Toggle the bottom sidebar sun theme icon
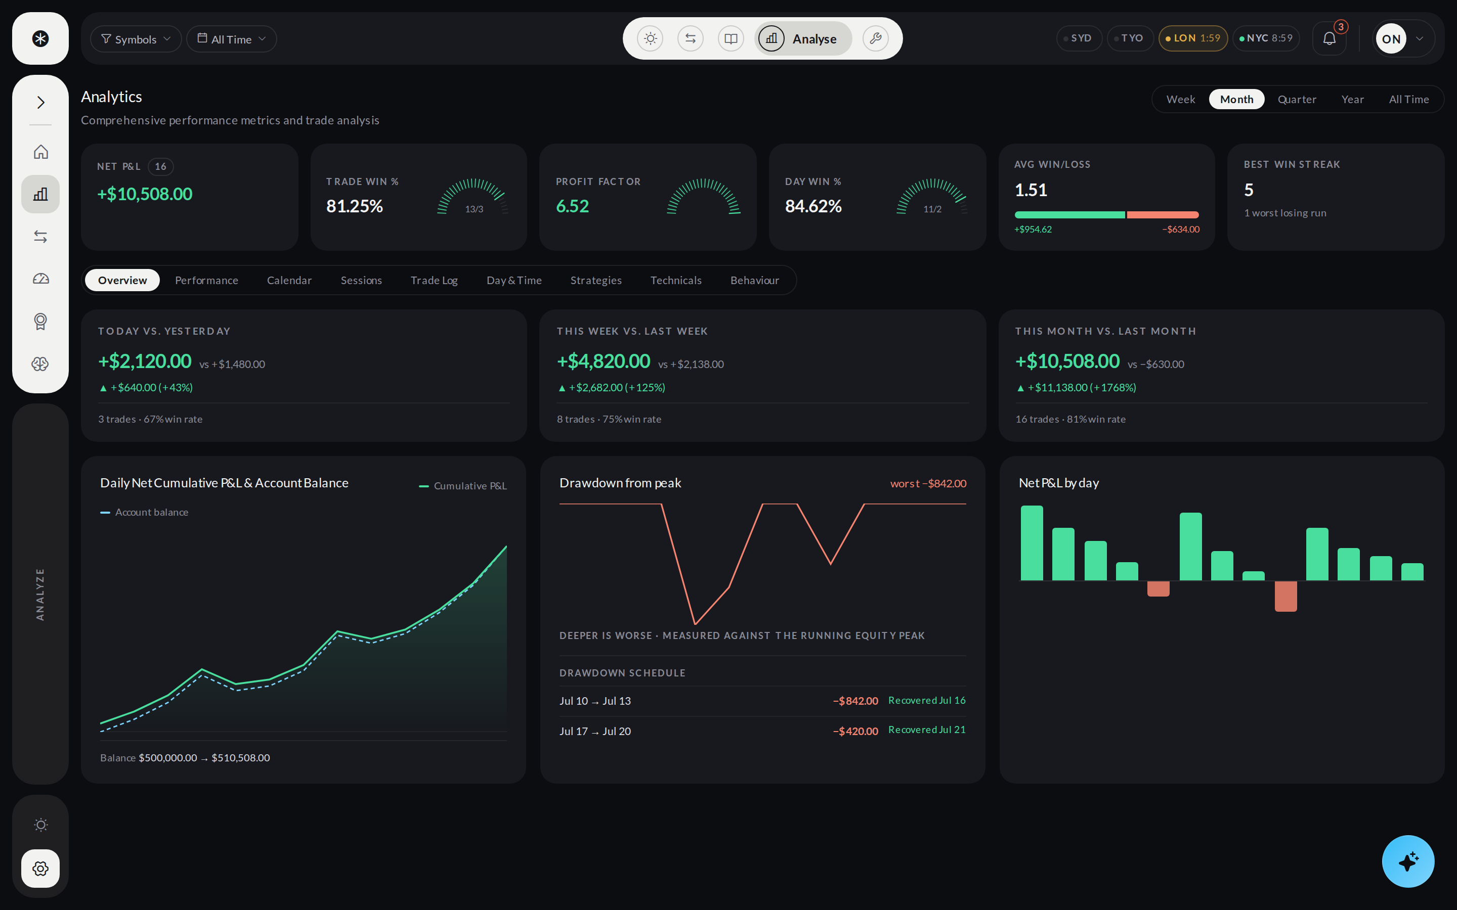 (40, 825)
